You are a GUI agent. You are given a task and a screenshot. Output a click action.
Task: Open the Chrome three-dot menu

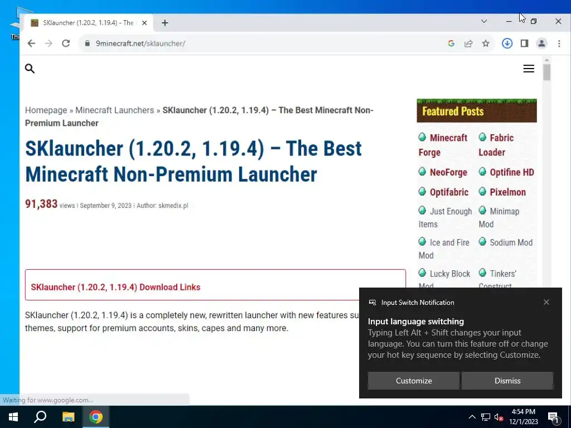pos(559,43)
